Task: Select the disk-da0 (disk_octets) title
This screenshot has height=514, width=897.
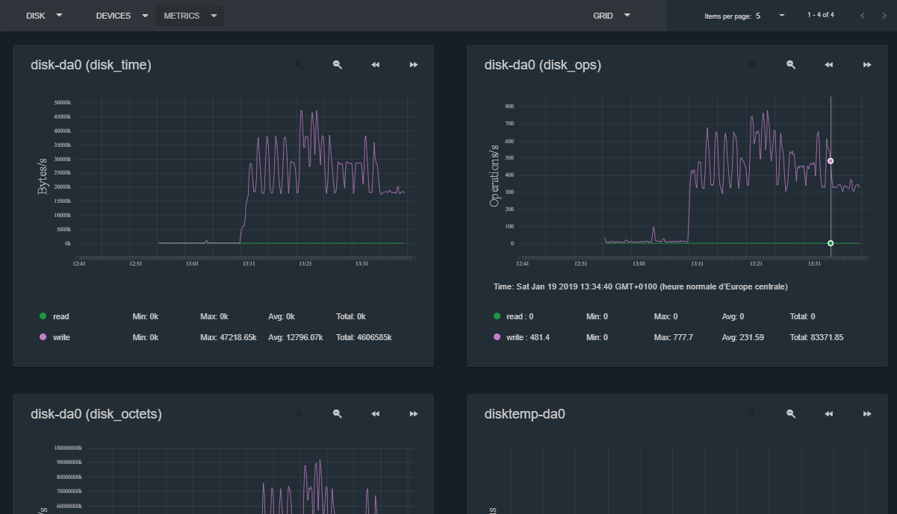Action: coord(96,414)
